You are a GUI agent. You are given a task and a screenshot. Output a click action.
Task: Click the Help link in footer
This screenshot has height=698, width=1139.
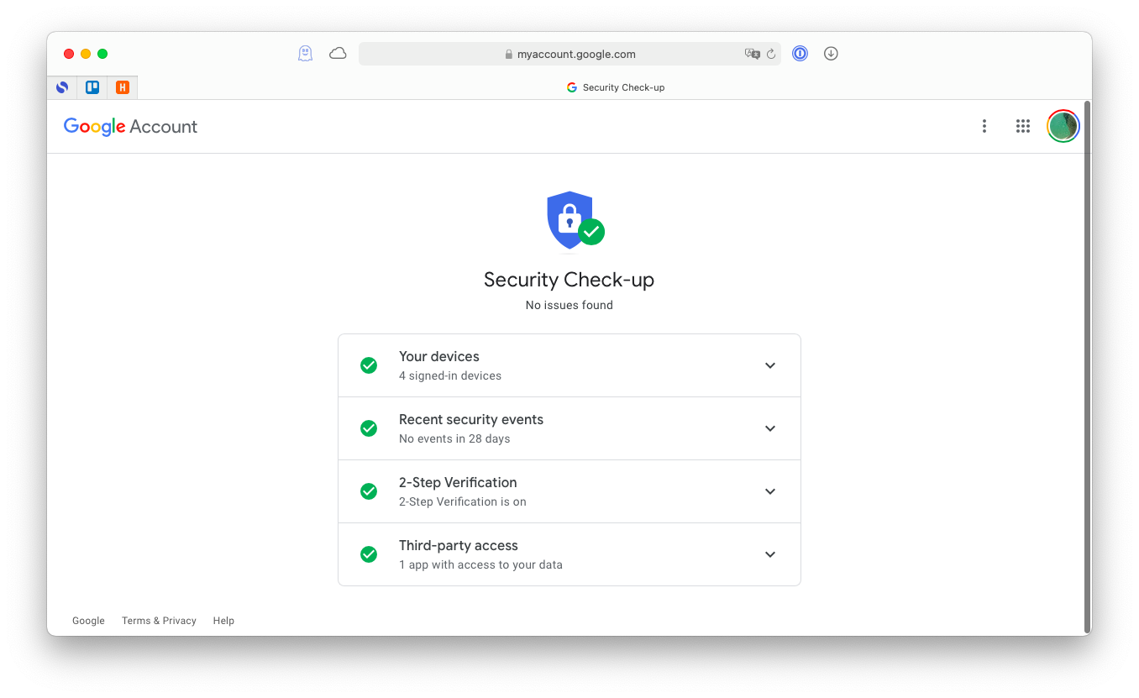pyautogui.click(x=223, y=621)
